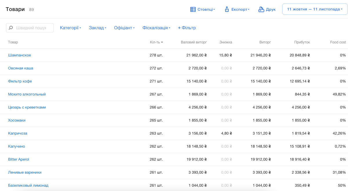
Task: Click the 350,49 ₴ profit cell
Action: tap(303, 186)
